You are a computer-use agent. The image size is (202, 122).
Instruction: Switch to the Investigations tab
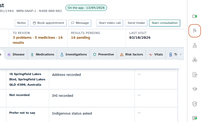point(73,55)
